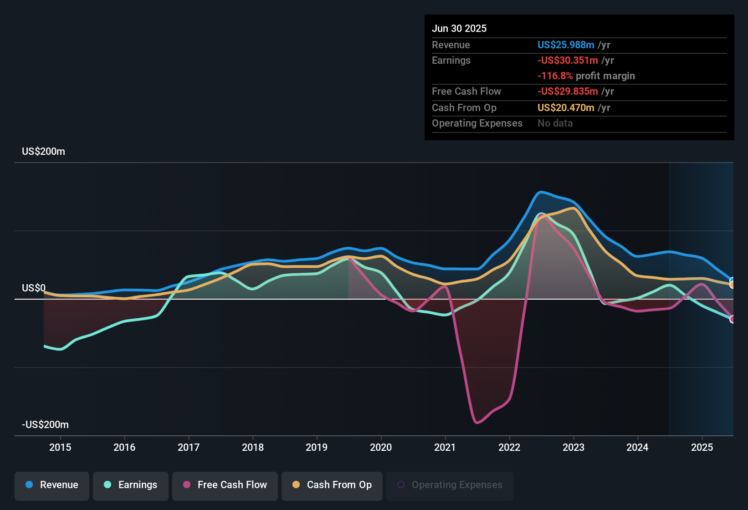Select the white endpoint marker on Revenue line

[732, 279]
